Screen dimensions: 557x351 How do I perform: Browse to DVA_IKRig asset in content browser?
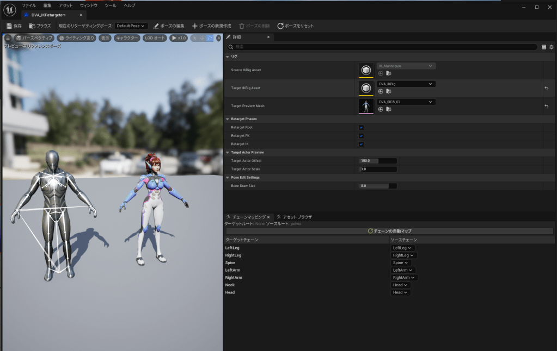tap(389, 91)
